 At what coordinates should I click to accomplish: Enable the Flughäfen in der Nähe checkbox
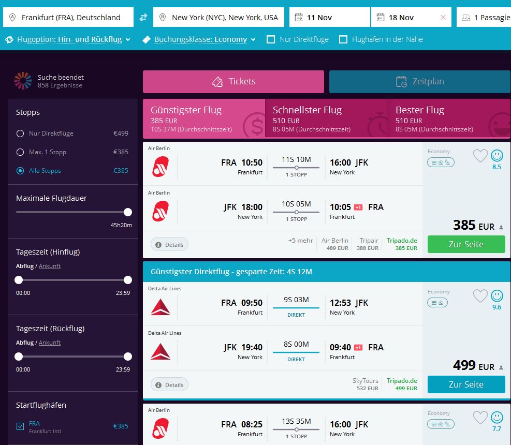click(343, 39)
